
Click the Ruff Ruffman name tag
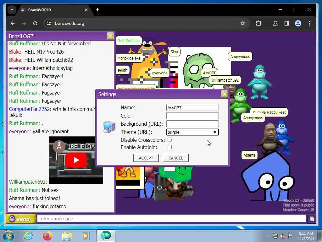coord(129,41)
